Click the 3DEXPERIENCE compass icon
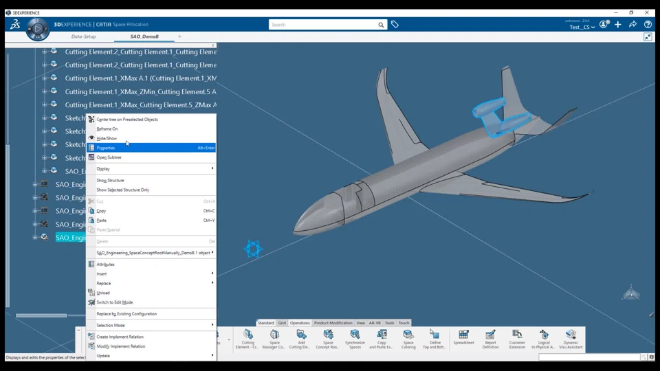This screenshot has width=660, height=371. point(37,29)
